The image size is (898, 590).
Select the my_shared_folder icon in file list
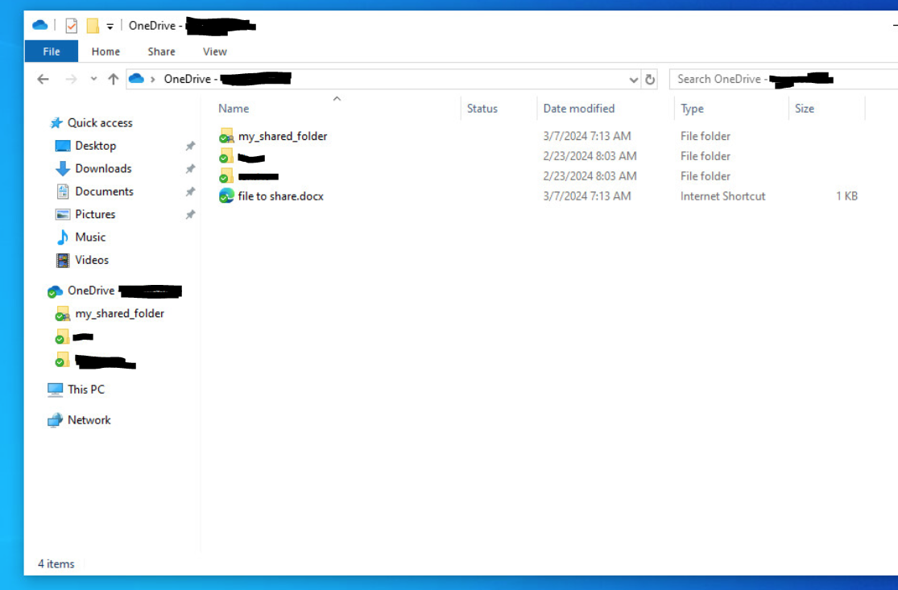pos(226,136)
